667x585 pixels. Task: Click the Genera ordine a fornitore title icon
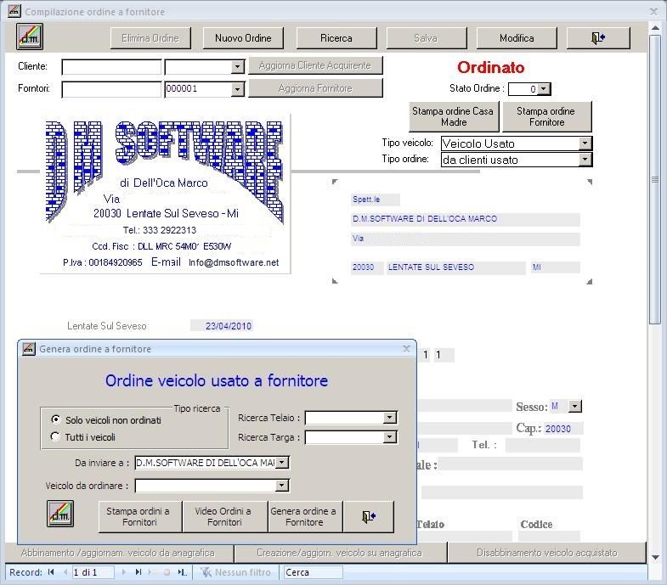29,349
